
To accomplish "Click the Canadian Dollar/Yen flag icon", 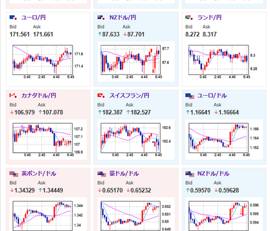I will (13, 96).
